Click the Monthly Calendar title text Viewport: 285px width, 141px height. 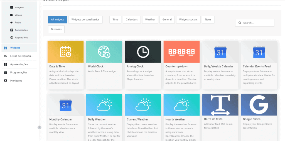pos(61,119)
